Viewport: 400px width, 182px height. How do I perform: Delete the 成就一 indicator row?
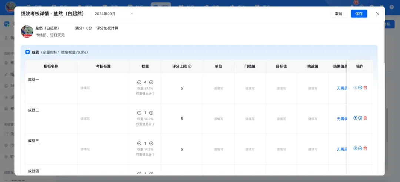click(x=365, y=87)
